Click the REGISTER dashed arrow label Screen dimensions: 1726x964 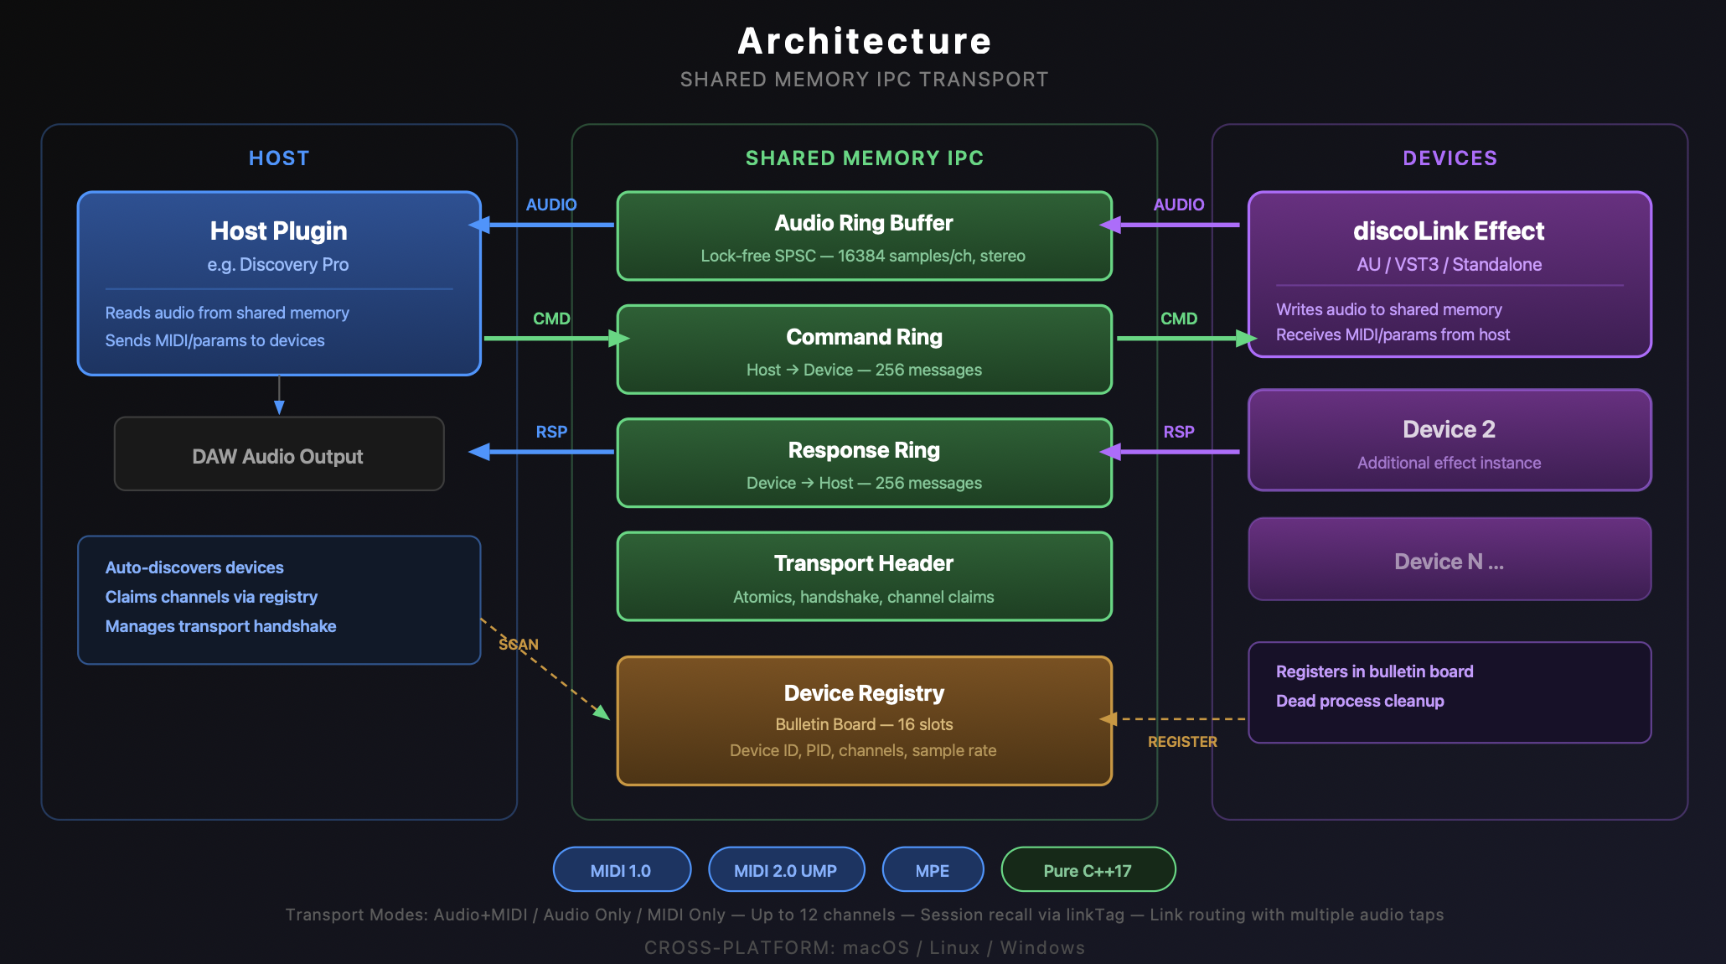[x=1182, y=742]
